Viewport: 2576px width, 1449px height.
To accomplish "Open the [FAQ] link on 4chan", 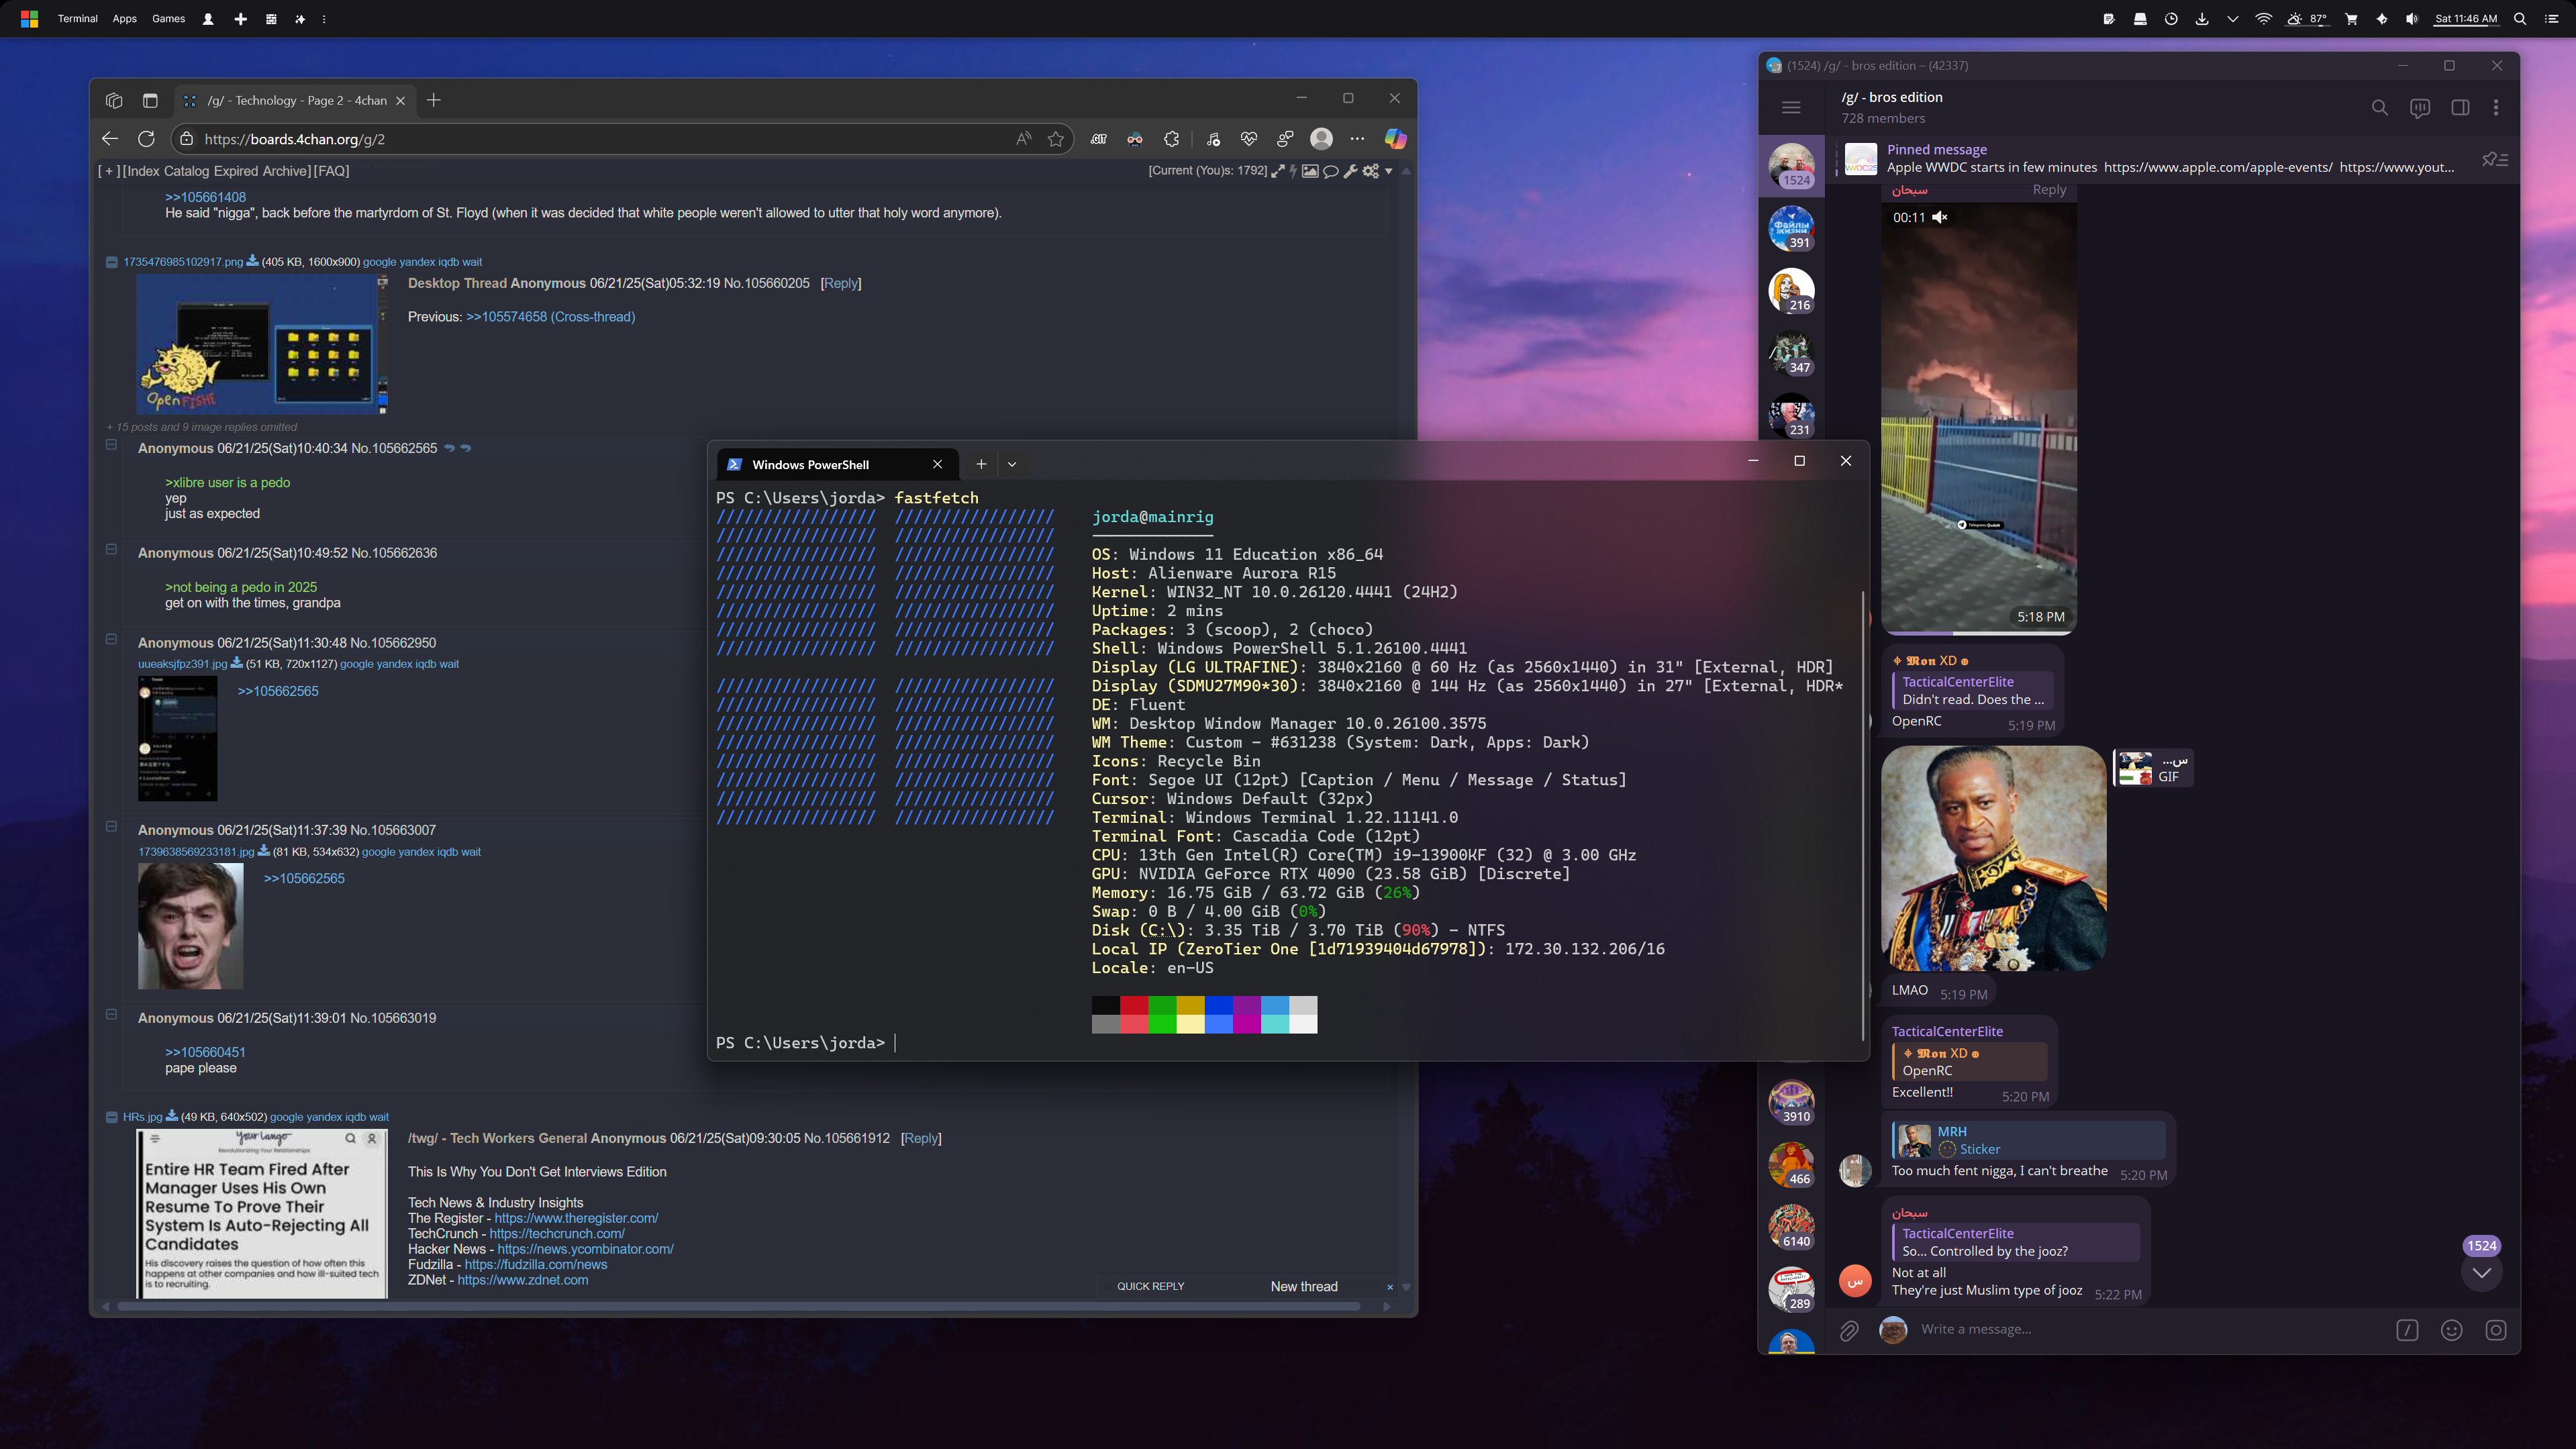I will 331,171.
